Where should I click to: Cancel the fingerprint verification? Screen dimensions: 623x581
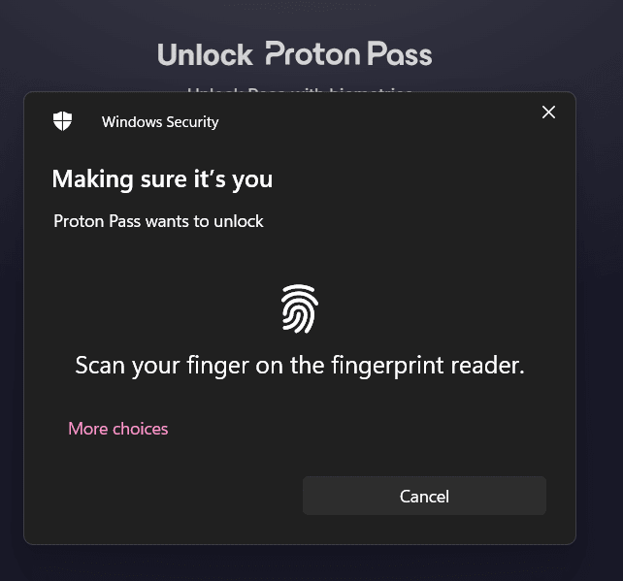pyautogui.click(x=424, y=496)
